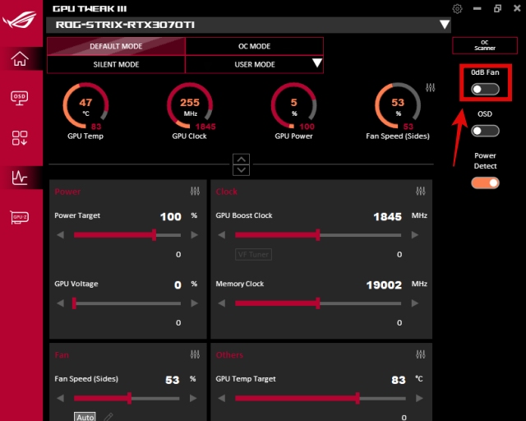Click the GPU Power gauge

tap(294, 106)
